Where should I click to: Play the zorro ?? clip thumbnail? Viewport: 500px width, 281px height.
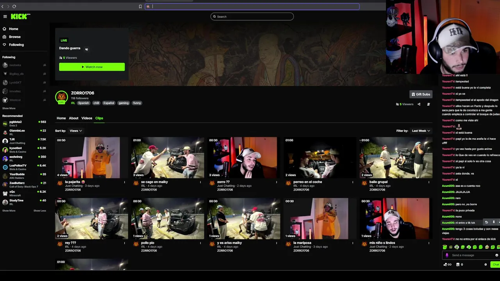click(243, 158)
